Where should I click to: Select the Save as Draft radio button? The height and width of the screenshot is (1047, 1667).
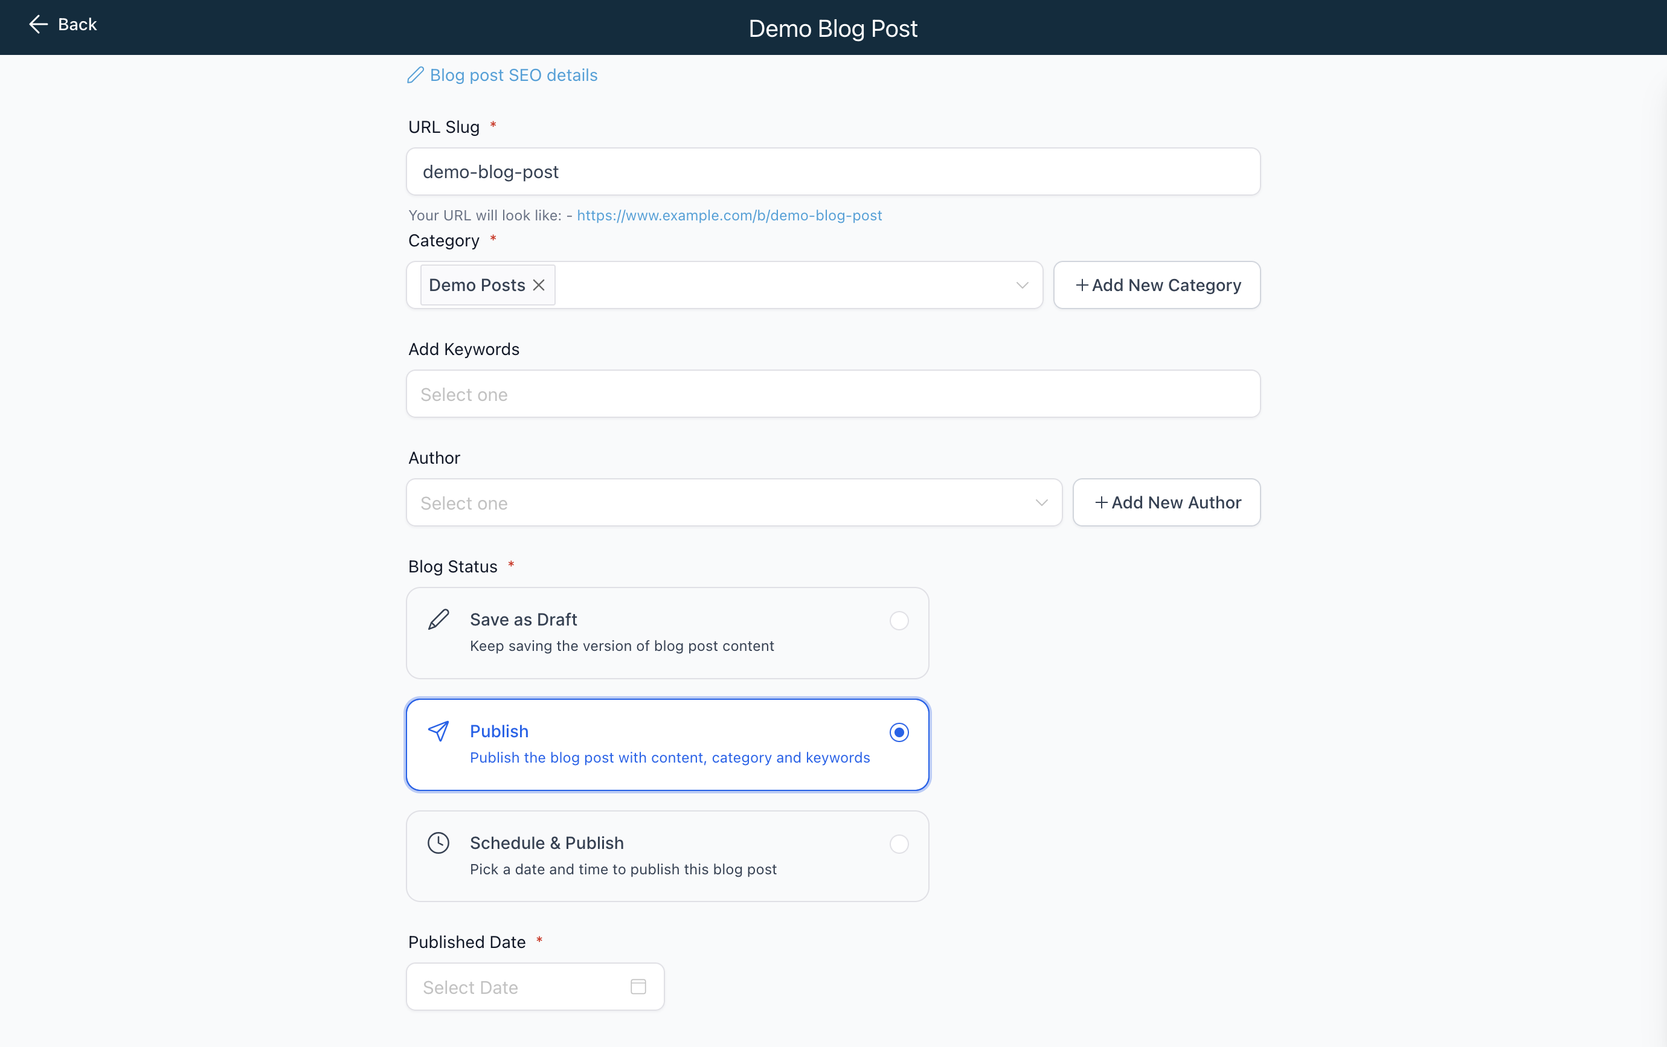[x=899, y=621]
